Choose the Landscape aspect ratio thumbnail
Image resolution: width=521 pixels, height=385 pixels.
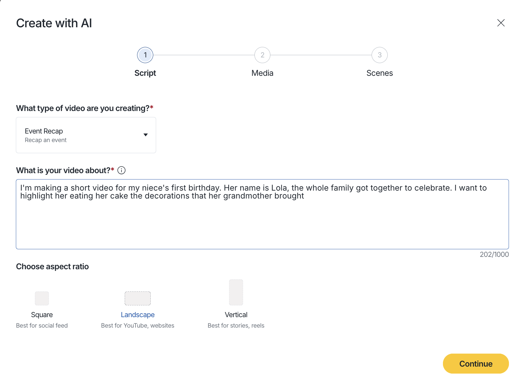(137, 298)
